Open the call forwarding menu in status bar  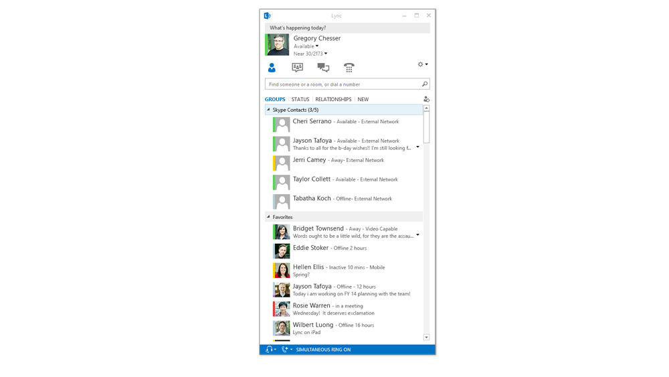[x=286, y=350]
